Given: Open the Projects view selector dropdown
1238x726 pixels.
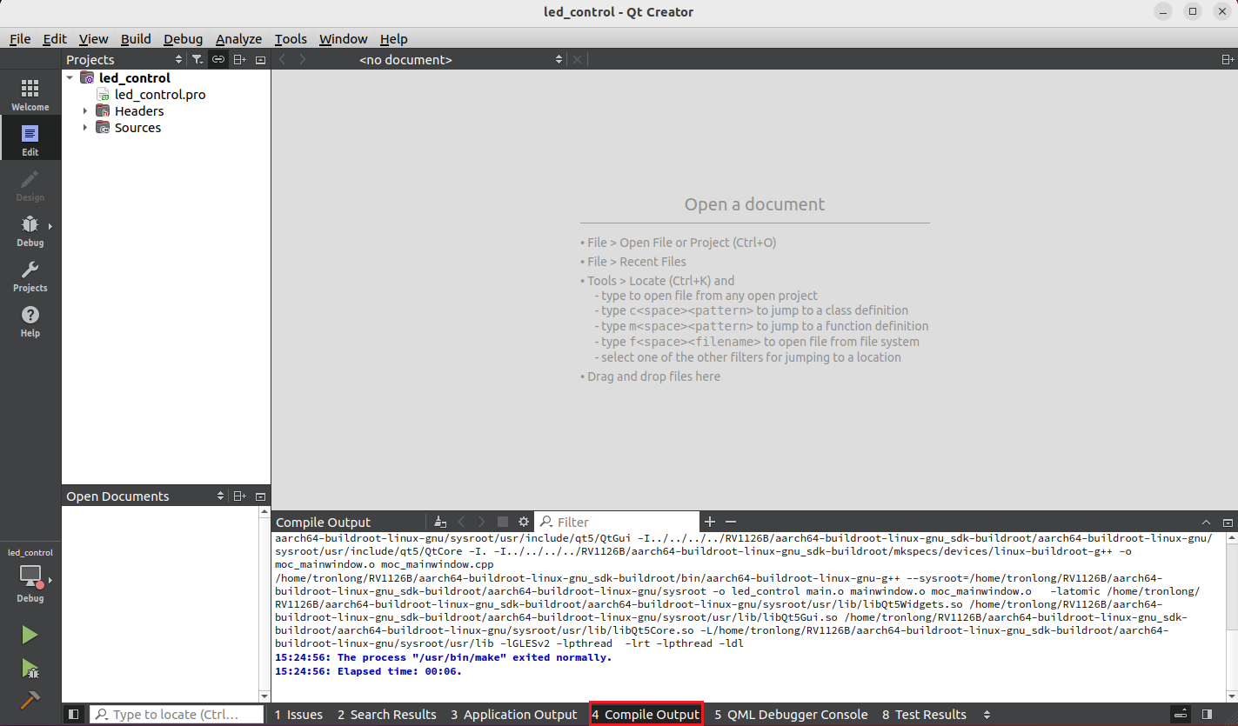Looking at the screenshot, I should click(125, 59).
